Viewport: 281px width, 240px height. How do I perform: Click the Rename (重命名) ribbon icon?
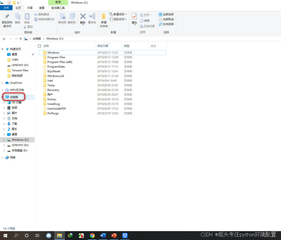point(92,18)
